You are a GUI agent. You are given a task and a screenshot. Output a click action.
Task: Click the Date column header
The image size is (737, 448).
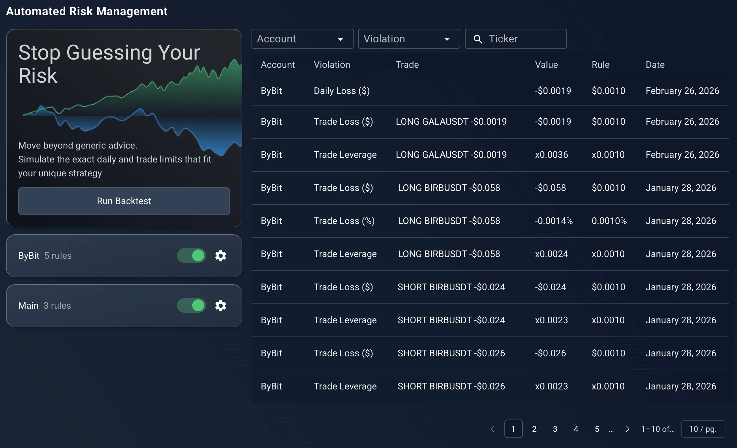[655, 65]
